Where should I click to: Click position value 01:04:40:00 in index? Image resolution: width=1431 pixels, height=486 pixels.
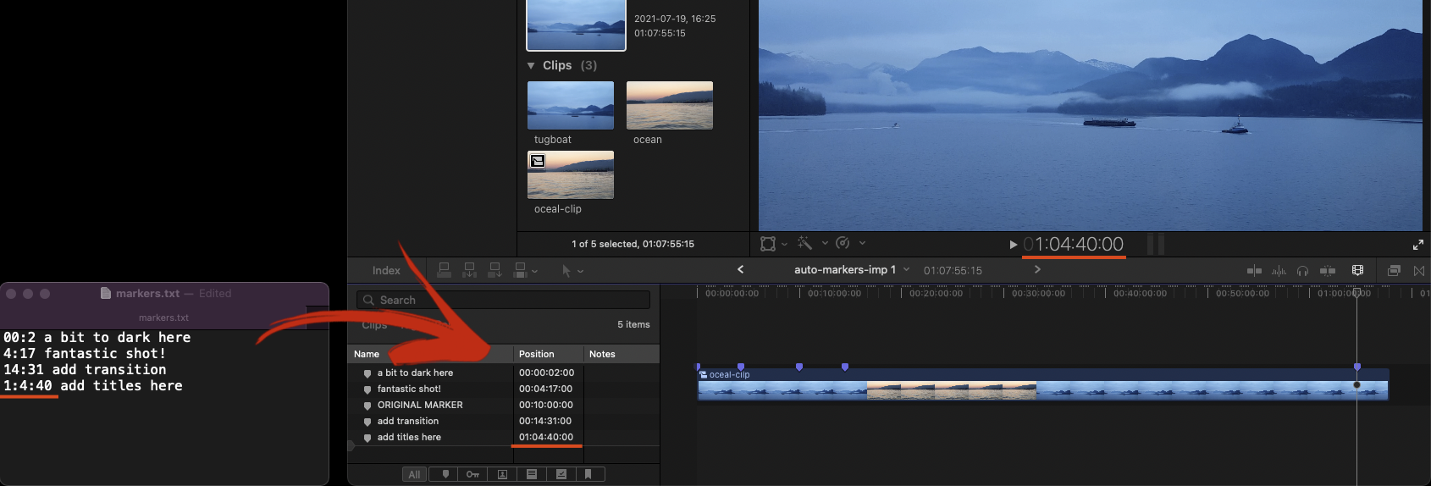(x=546, y=437)
